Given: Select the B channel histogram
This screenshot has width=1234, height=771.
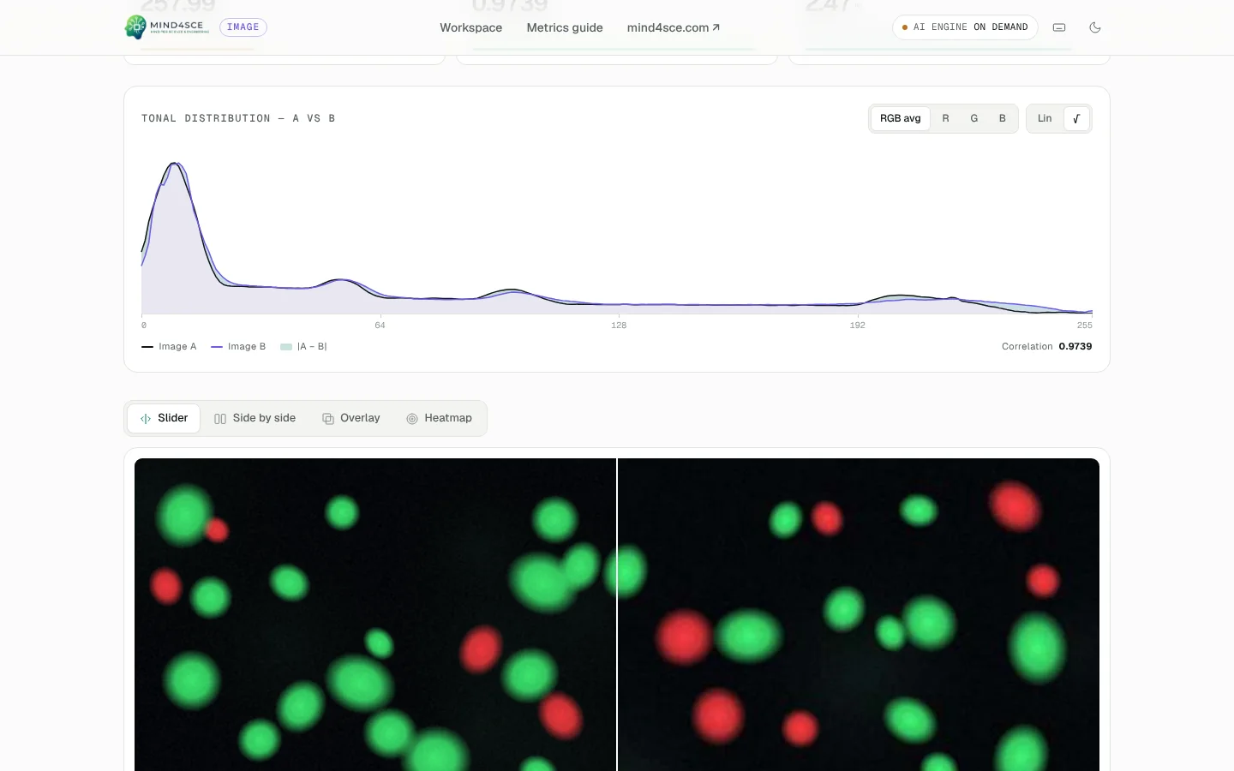Looking at the screenshot, I should click(x=1003, y=118).
